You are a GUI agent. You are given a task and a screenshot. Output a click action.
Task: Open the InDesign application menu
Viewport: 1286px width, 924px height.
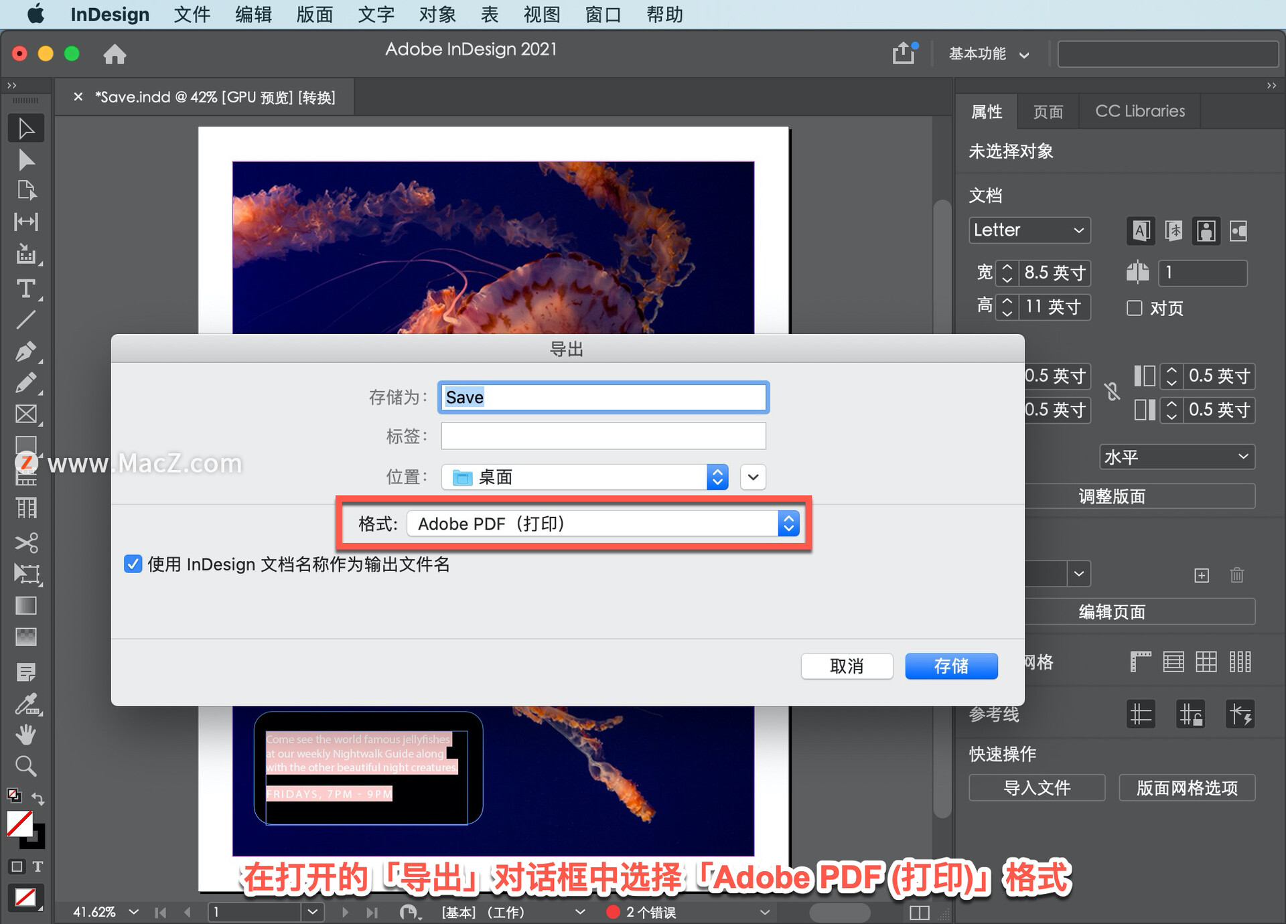(x=110, y=14)
